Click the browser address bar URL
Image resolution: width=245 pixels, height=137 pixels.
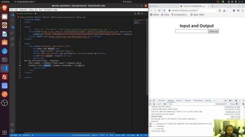click(x=185, y=10)
